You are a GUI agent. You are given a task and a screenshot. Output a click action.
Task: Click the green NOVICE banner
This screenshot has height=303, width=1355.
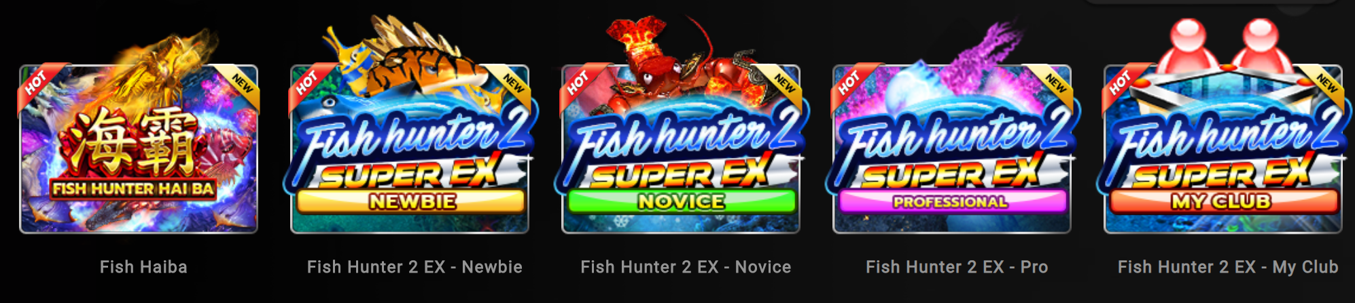point(682,201)
